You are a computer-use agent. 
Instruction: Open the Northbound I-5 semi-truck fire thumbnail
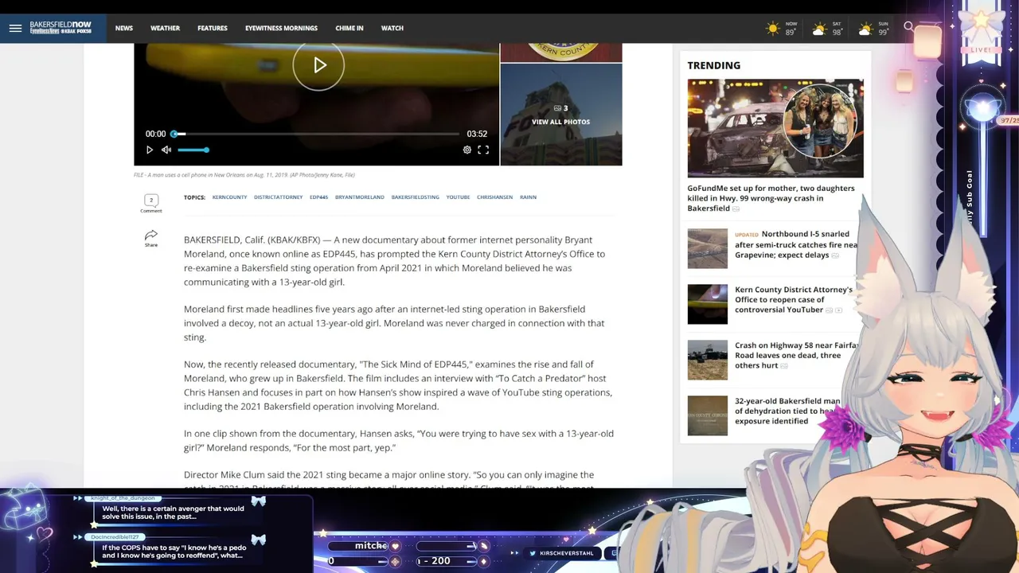tap(708, 248)
